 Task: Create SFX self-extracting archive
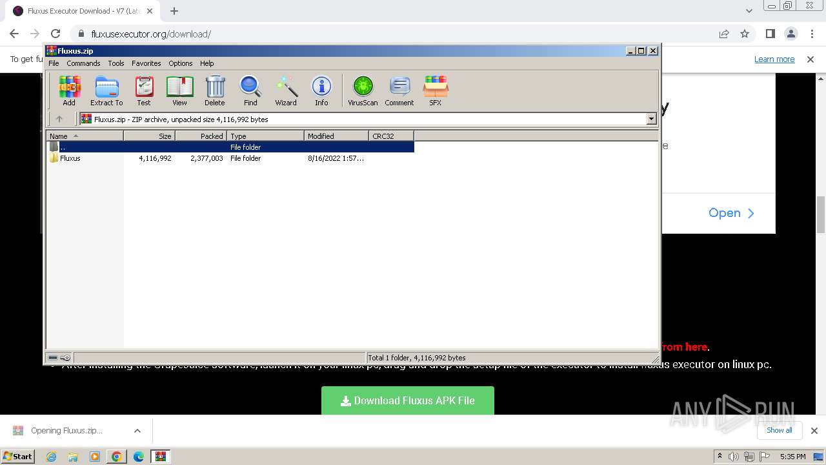(436, 90)
